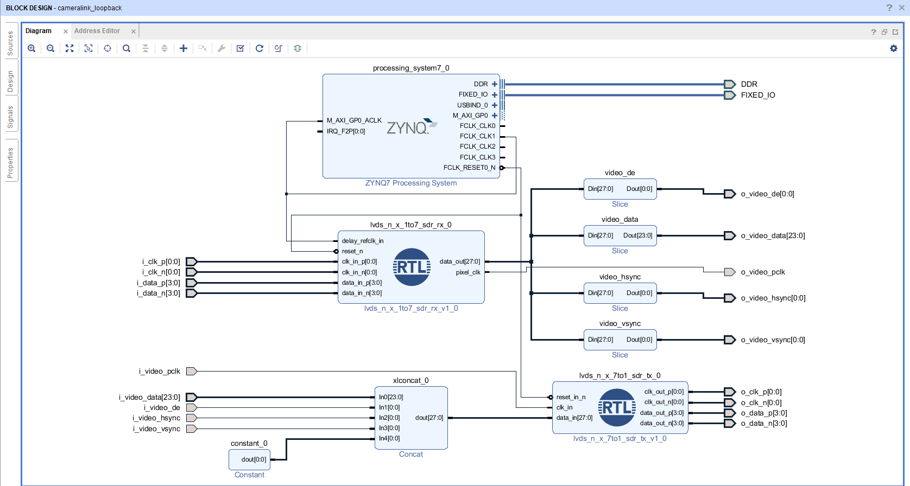Open diagram settings gear icon

coord(894,48)
